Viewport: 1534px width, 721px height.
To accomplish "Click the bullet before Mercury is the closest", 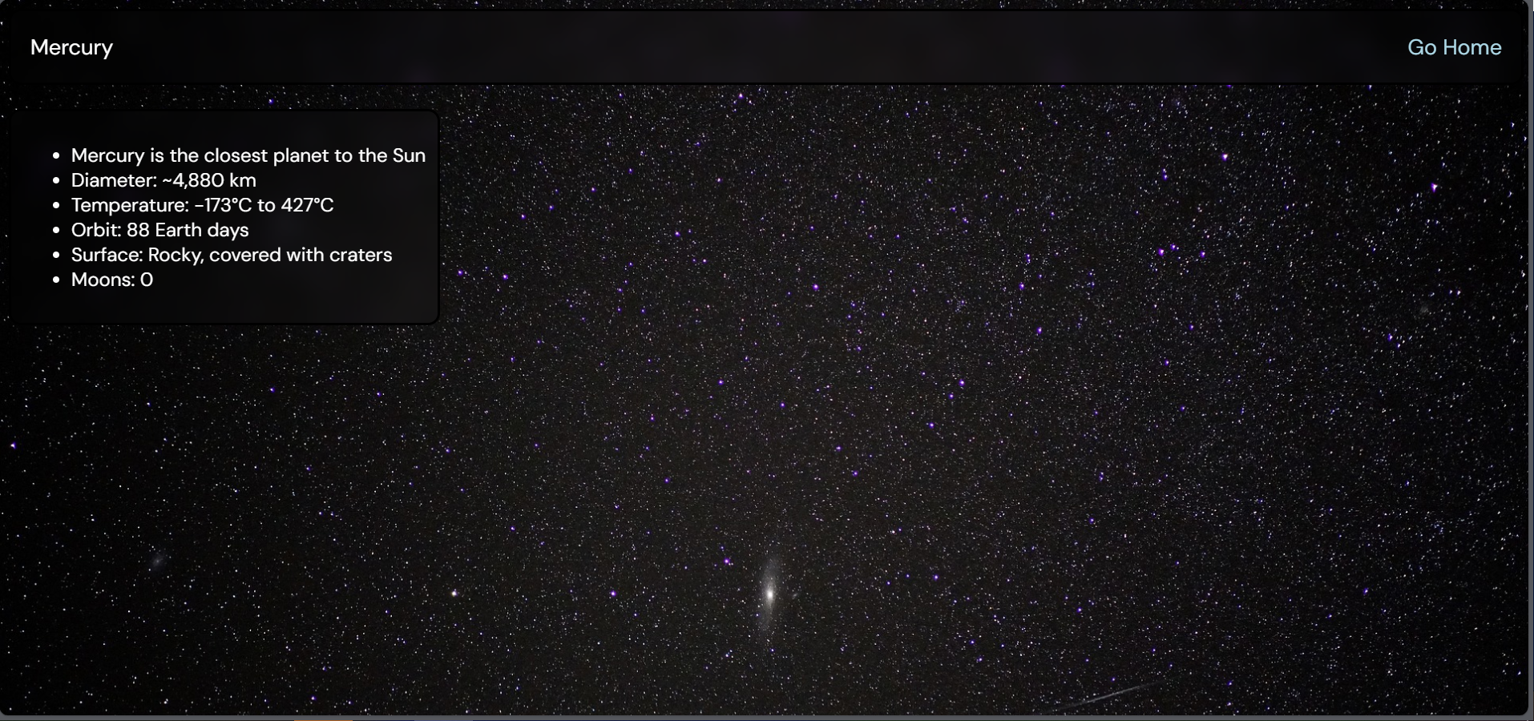I will (x=56, y=156).
